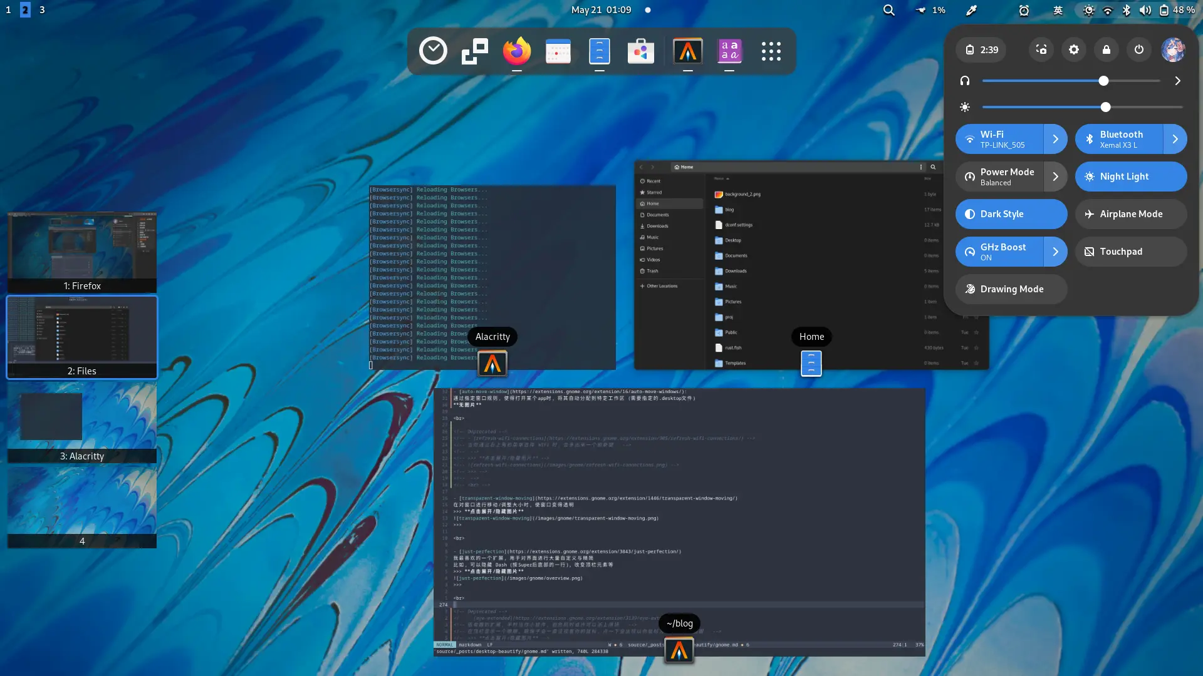The width and height of the screenshot is (1203, 676).
Task: Launch Alacritty from the dash
Action: [687, 51]
